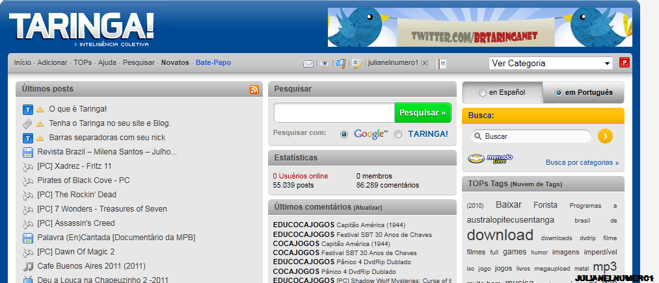
Task: Open Bate-Papo chat link
Action: coord(213,62)
